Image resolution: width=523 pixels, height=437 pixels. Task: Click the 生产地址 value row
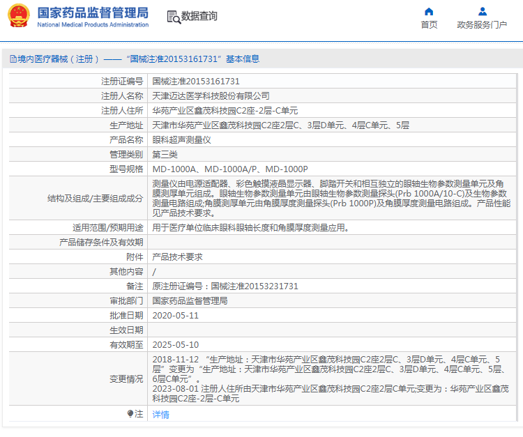[x=280, y=125]
